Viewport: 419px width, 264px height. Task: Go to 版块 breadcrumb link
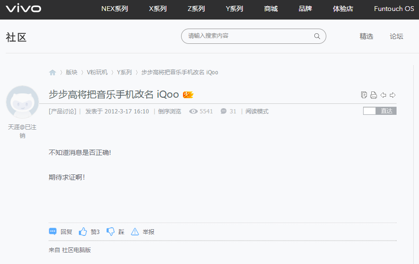pos(71,72)
